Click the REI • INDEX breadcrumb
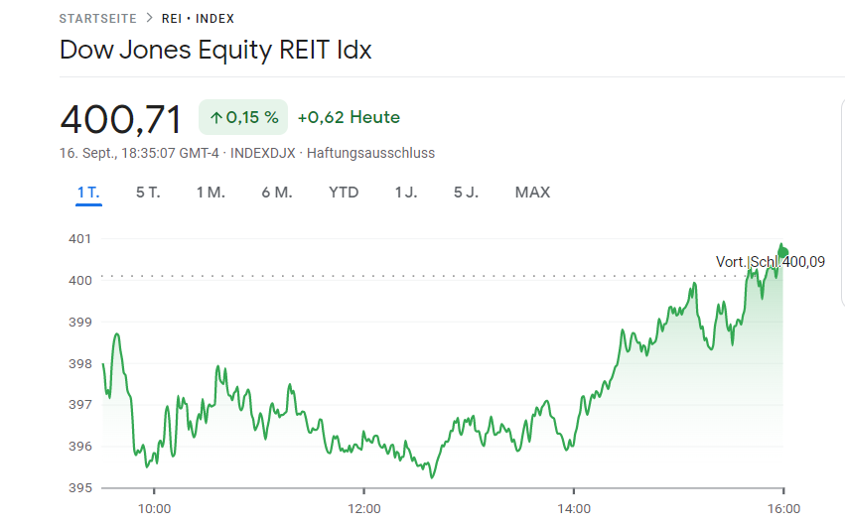The image size is (845, 526). pos(198,19)
